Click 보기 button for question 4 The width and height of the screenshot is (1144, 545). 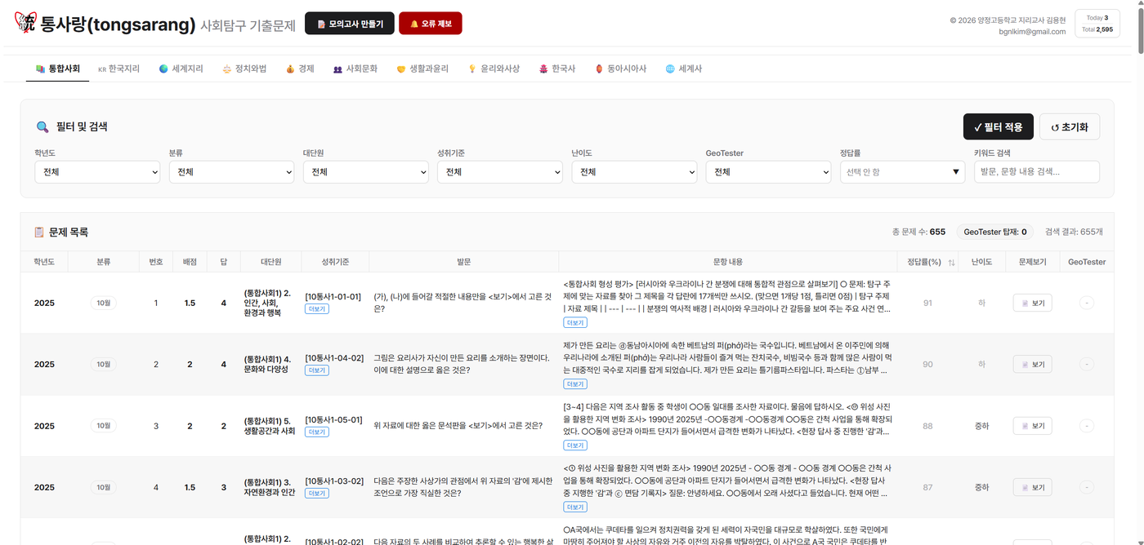click(x=1033, y=487)
